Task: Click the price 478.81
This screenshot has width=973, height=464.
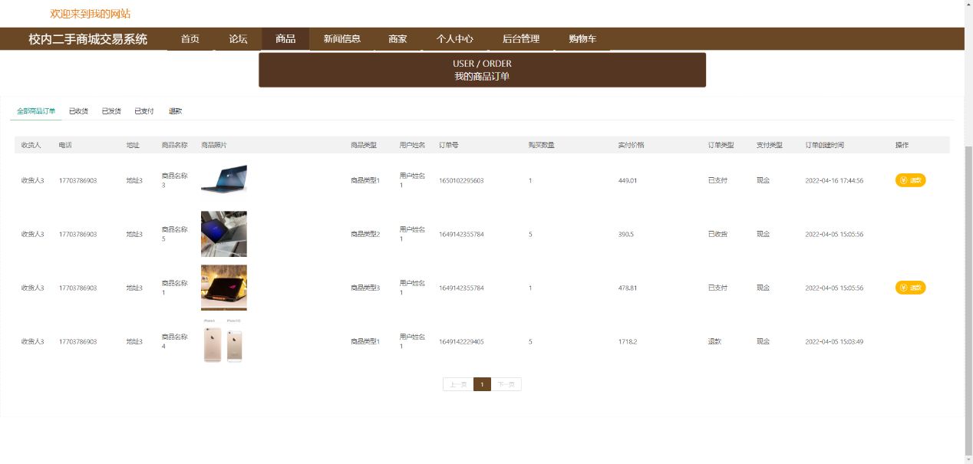Action: [x=628, y=288]
